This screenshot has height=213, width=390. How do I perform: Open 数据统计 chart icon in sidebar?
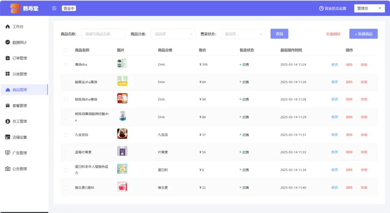tap(7, 42)
